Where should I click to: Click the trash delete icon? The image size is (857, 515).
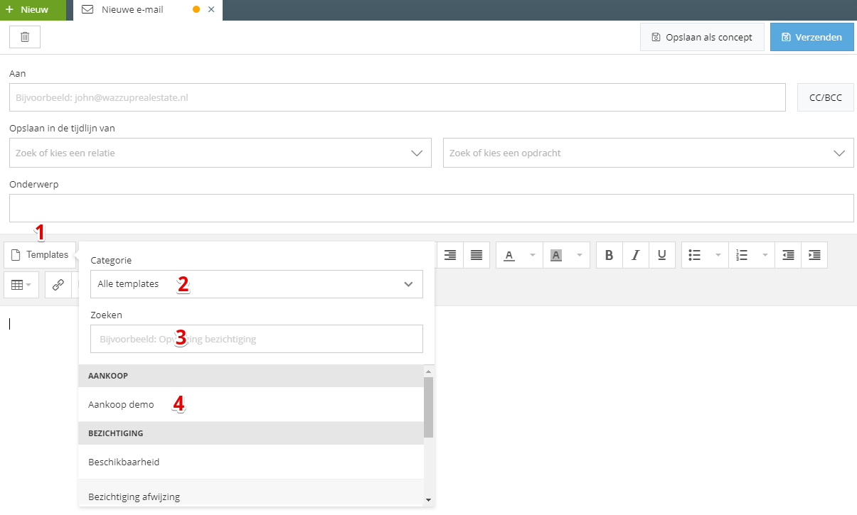pos(25,37)
